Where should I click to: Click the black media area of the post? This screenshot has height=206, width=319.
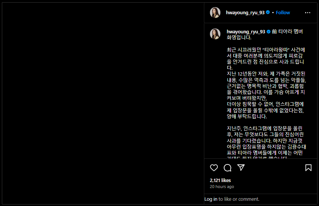(103, 103)
